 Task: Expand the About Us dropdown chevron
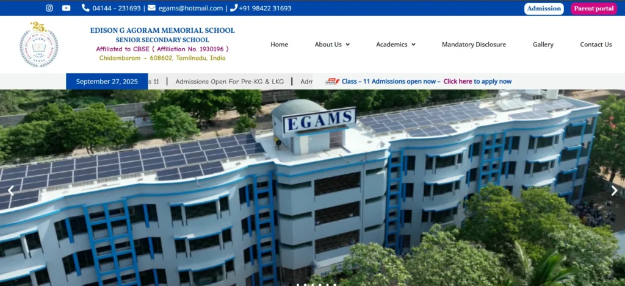point(348,45)
